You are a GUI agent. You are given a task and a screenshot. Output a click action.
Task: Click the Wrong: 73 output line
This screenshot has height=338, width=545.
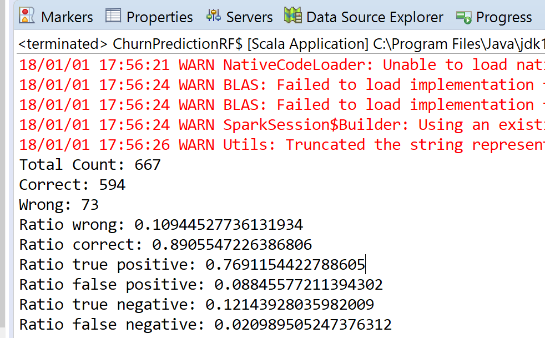click(59, 205)
